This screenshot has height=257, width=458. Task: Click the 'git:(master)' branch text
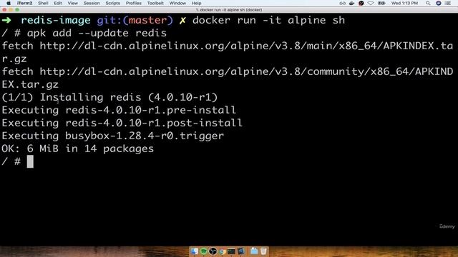pos(135,21)
